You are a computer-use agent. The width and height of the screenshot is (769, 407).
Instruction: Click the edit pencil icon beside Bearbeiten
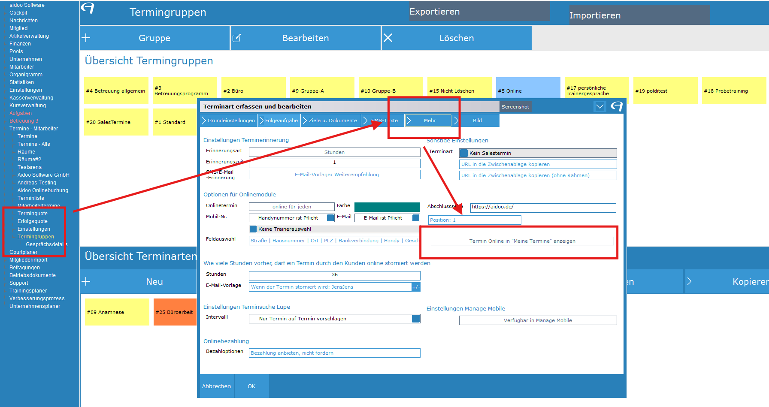click(x=236, y=38)
